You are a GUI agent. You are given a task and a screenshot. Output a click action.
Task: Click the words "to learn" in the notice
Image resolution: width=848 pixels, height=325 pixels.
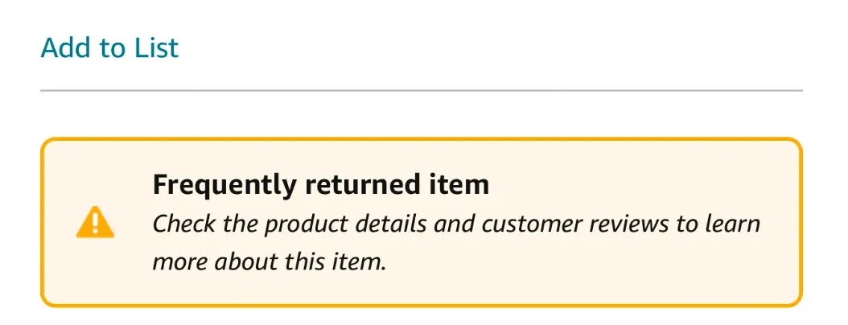click(x=718, y=223)
